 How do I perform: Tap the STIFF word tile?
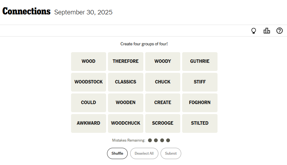[x=200, y=82]
